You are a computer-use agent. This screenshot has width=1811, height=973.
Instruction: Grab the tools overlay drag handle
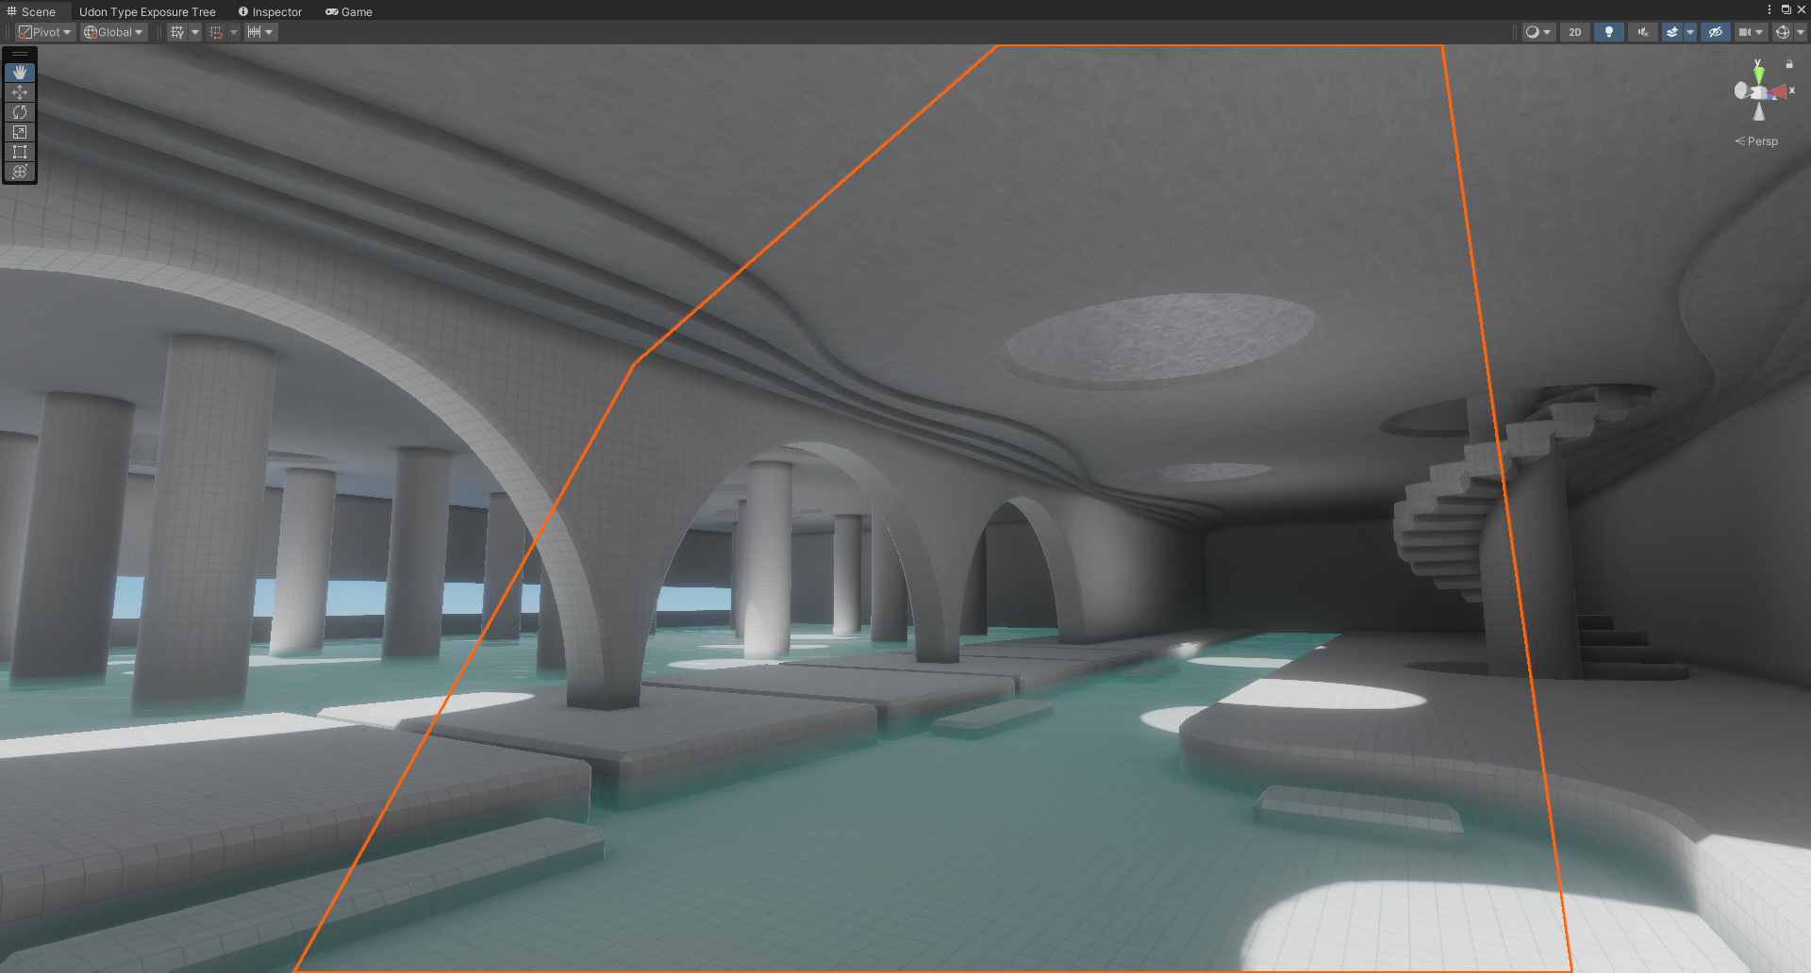(20, 55)
